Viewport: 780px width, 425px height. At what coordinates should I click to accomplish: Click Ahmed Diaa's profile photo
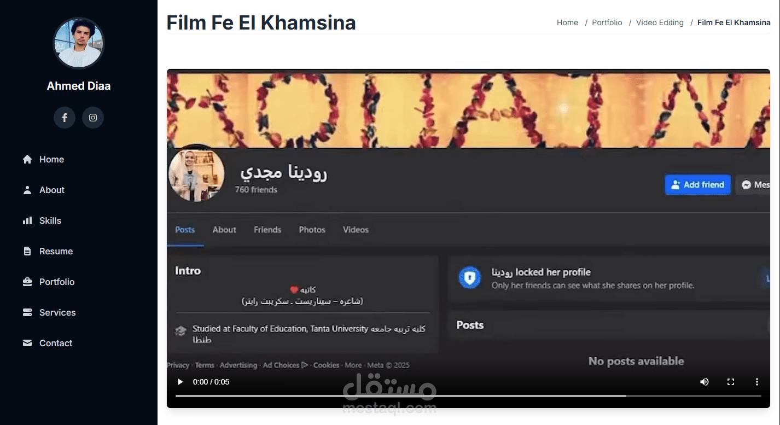point(79,43)
